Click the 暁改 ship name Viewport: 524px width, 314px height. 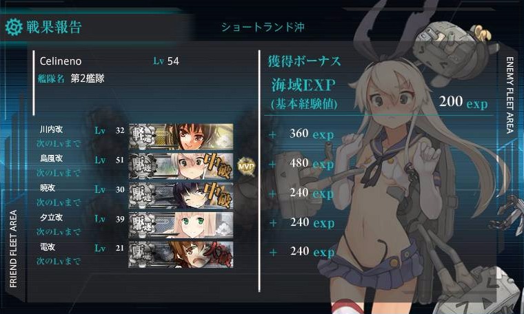pos(48,188)
